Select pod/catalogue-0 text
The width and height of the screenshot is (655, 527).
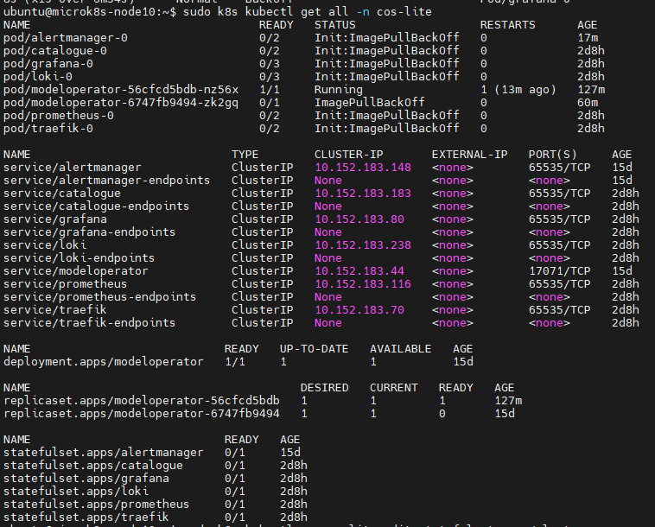click(55, 51)
